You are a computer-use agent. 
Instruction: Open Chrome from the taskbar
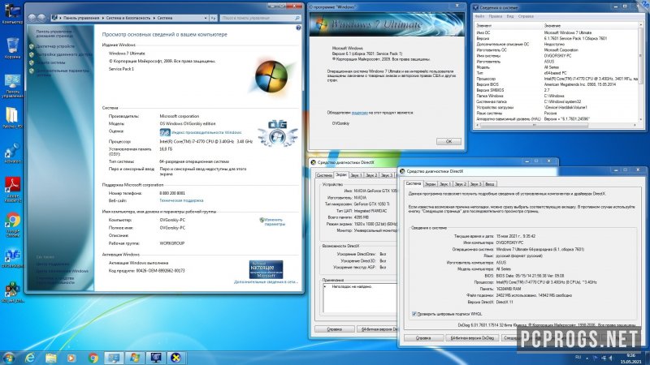[93, 358]
